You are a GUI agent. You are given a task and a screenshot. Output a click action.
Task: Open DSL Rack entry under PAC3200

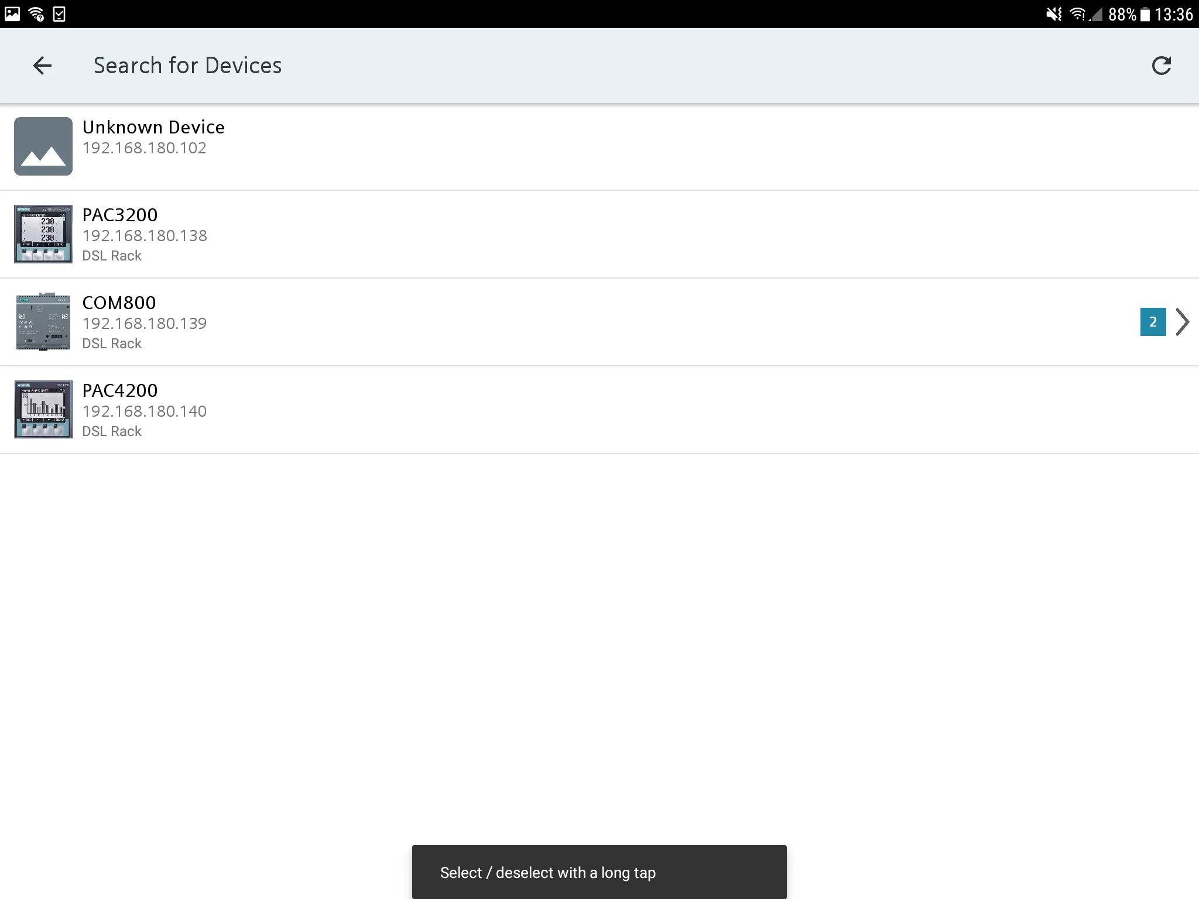coord(112,255)
